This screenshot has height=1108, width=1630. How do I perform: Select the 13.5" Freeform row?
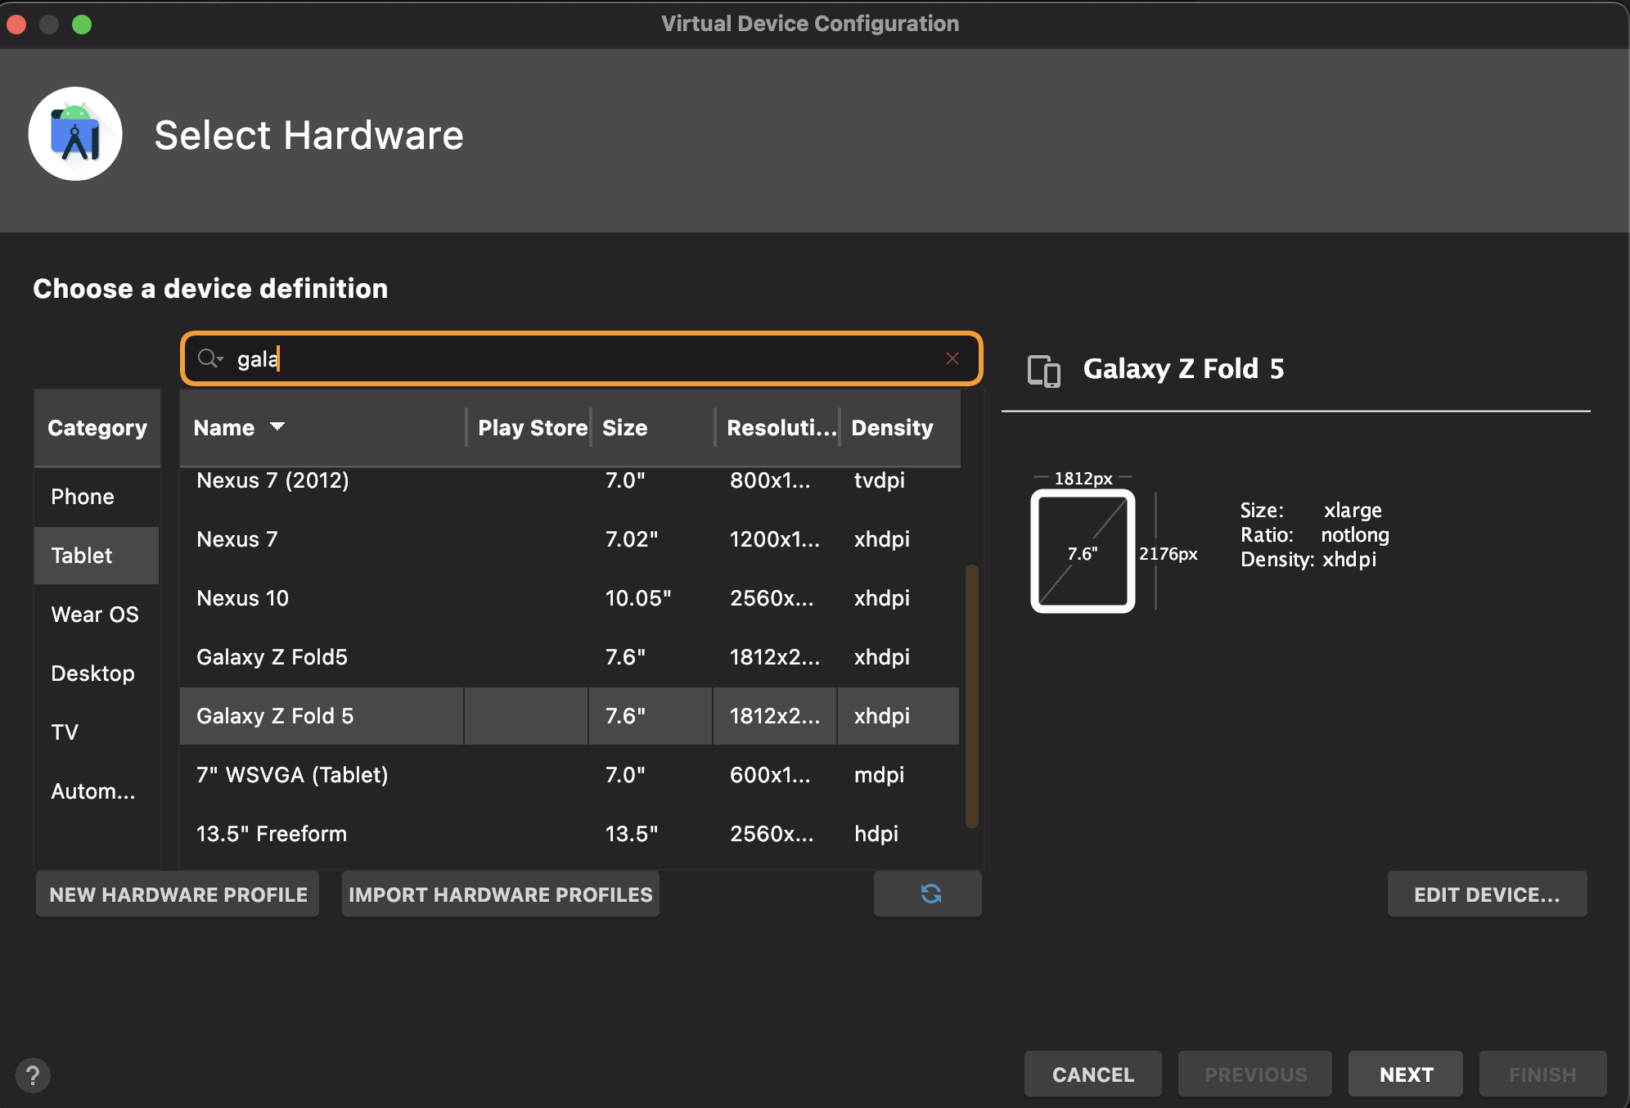click(570, 834)
